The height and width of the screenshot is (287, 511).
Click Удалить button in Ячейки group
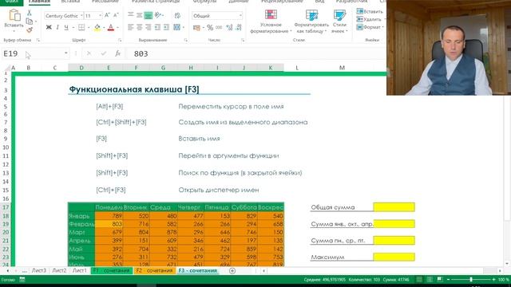click(369, 19)
